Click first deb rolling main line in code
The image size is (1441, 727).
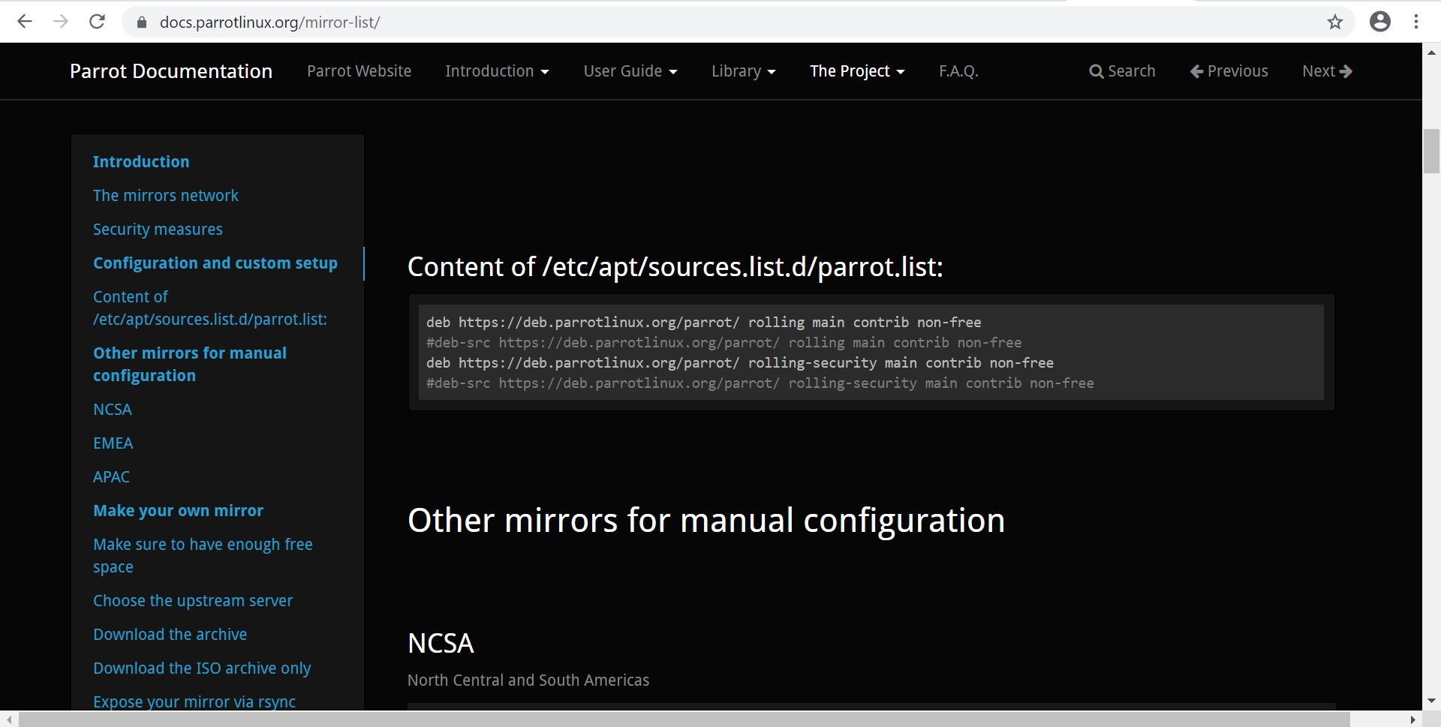point(703,323)
